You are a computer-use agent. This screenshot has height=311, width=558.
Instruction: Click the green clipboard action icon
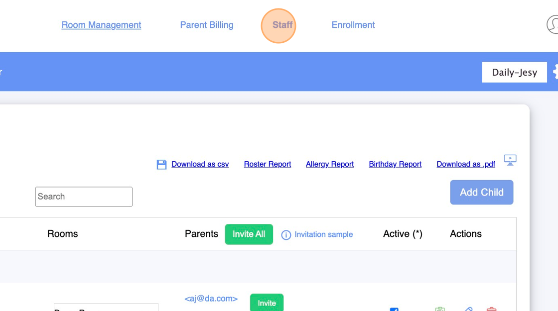point(440,309)
